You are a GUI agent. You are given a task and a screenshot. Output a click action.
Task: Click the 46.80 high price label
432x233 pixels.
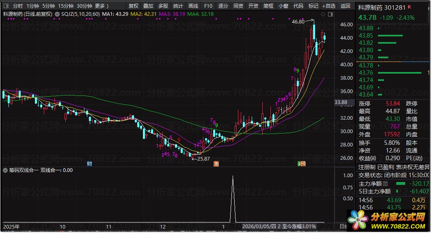pos(298,22)
